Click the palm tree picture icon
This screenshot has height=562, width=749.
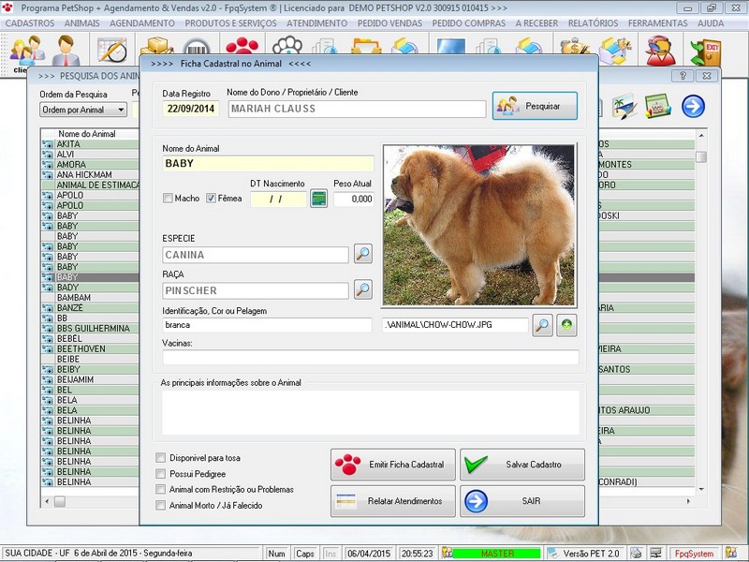624,106
